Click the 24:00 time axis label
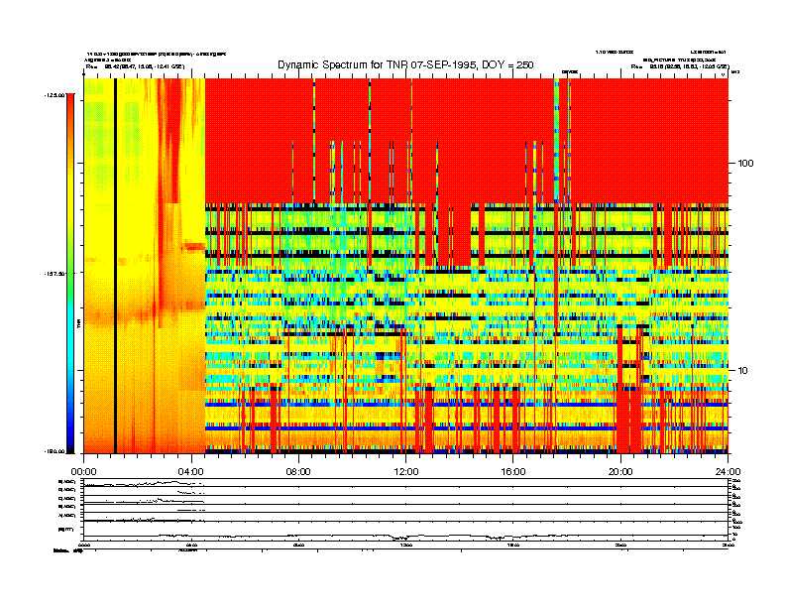785x607 pixels. tap(728, 471)
